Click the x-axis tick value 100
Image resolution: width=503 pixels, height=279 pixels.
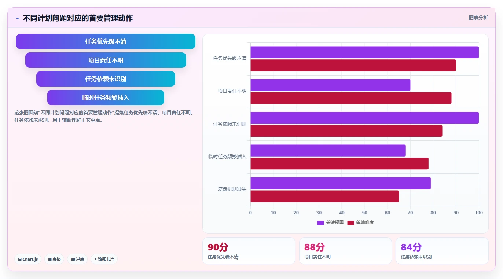point(478,213)
